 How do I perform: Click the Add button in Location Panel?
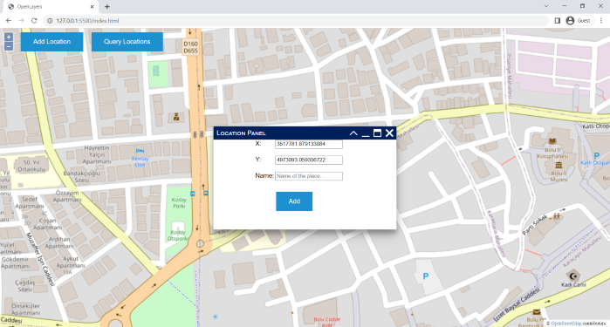294,201
